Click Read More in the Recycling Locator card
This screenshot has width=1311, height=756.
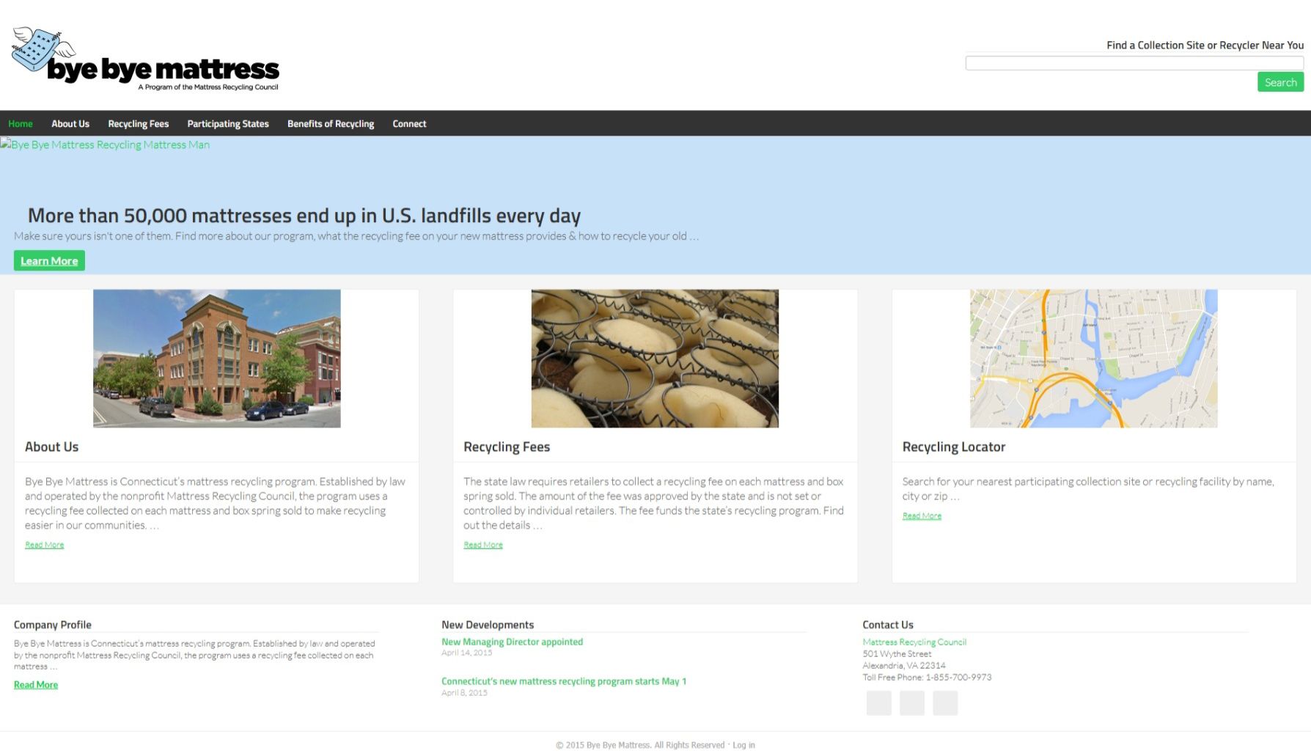pos(922,516)
